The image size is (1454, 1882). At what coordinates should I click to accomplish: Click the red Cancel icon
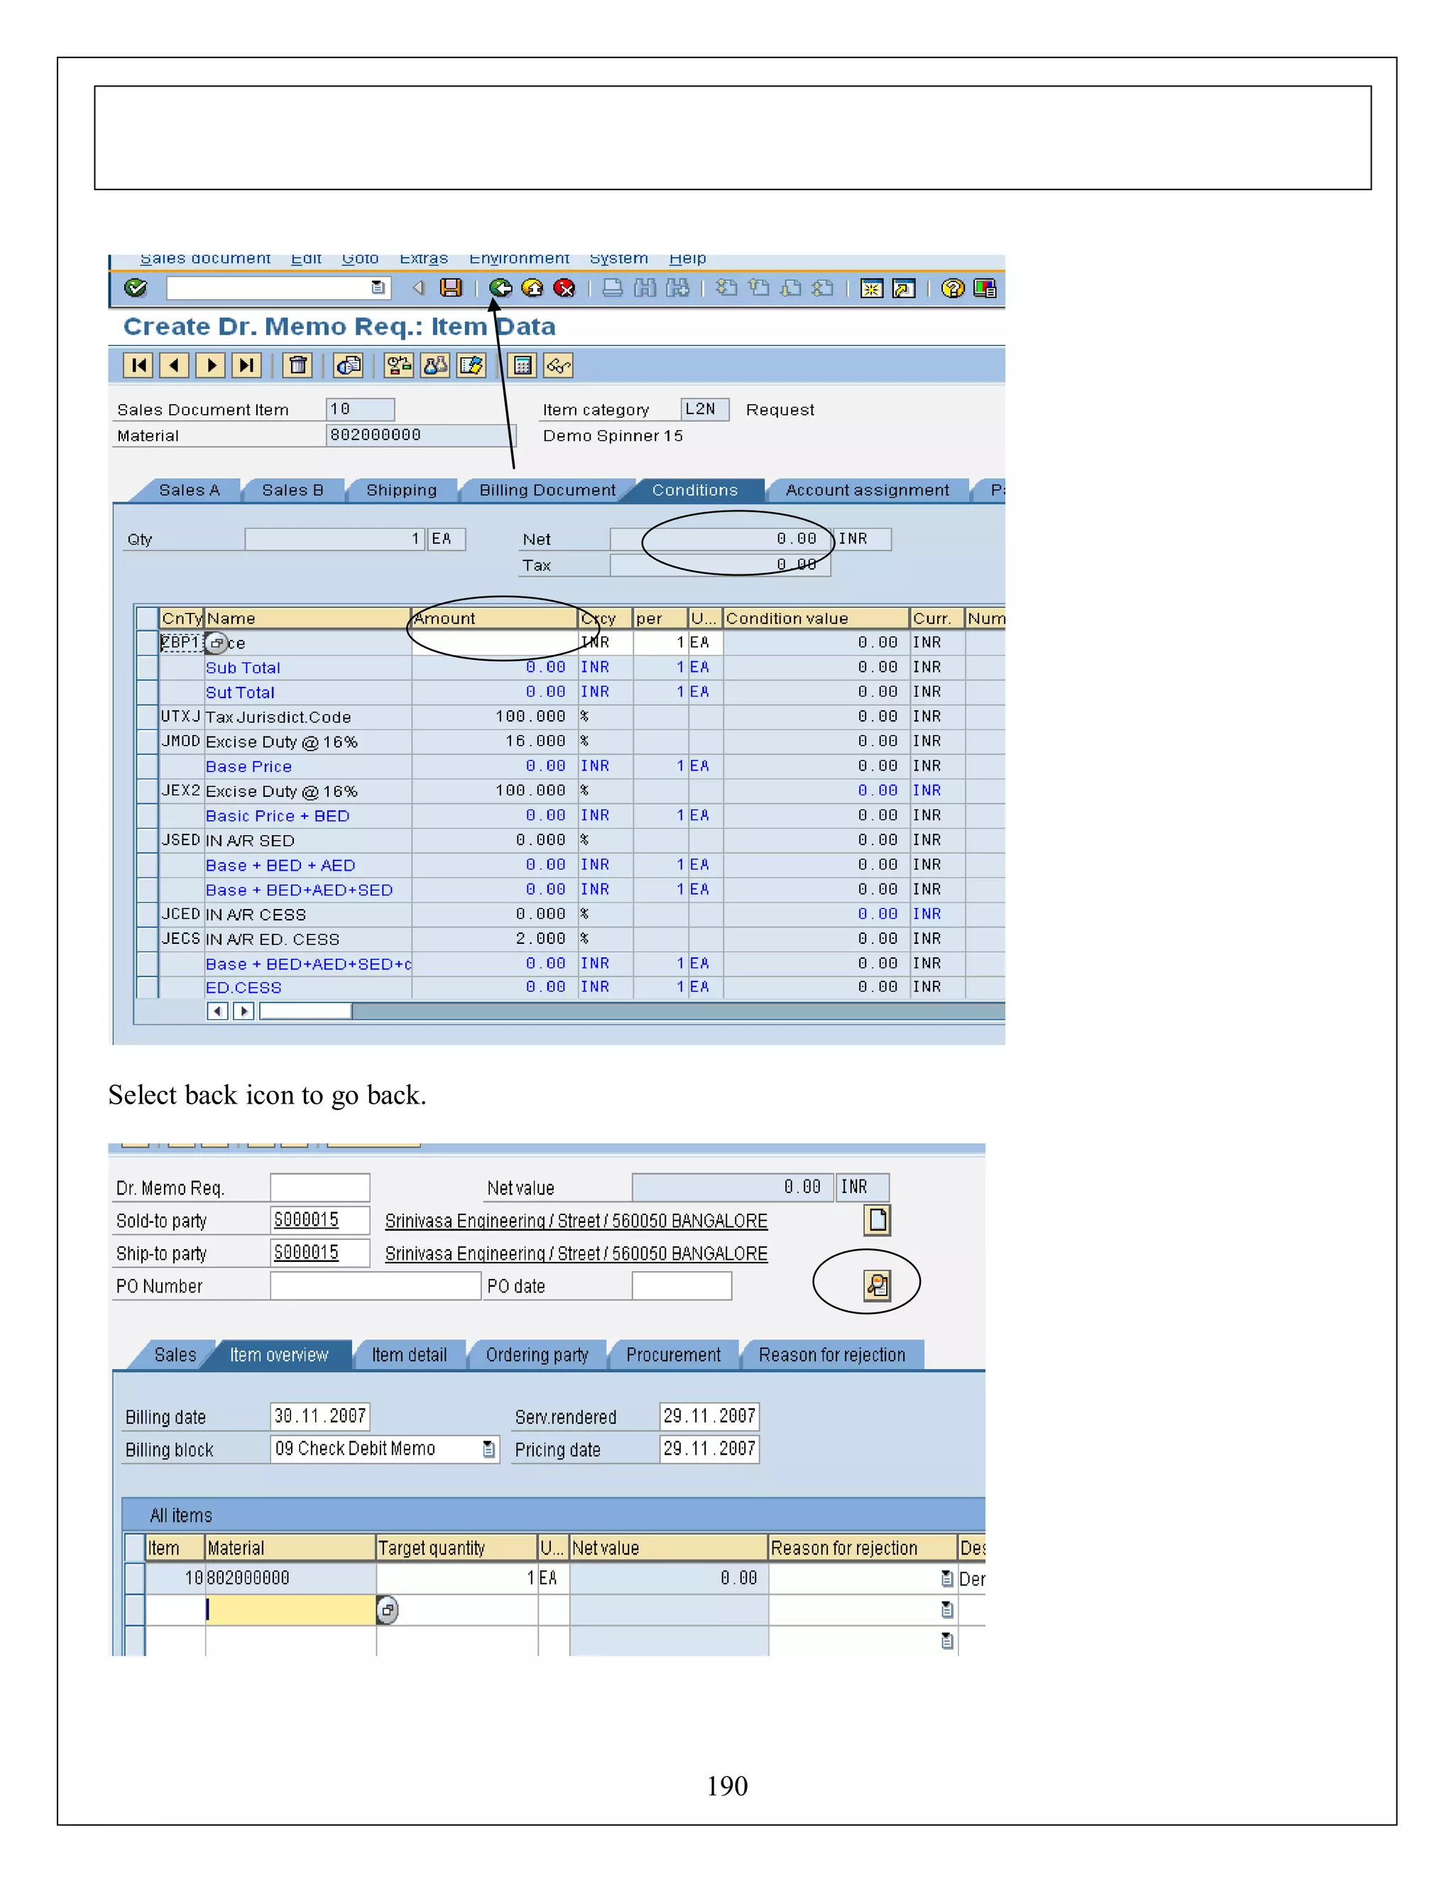[x=564, y=288]
